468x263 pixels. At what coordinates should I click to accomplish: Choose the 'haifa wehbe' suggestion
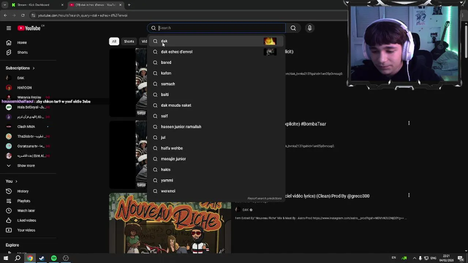click(x=216, y=148)
